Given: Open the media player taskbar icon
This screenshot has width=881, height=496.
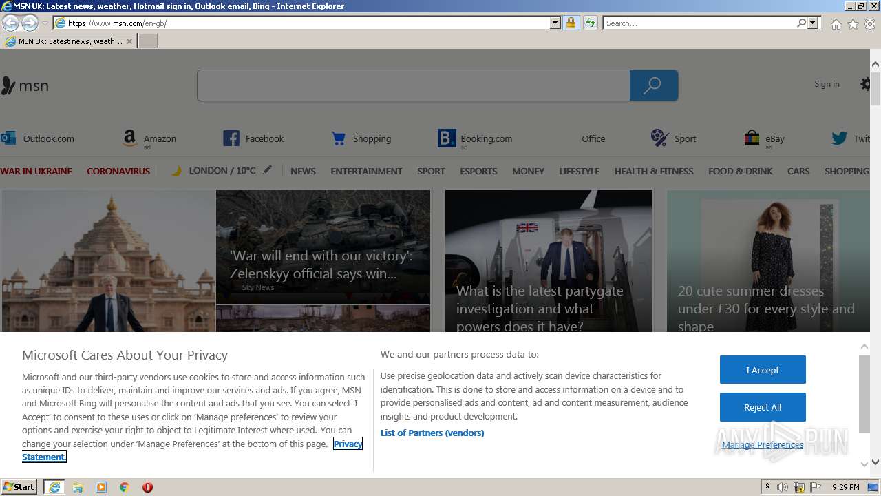Looking at the screenshot, I should (x=101, y=487).
